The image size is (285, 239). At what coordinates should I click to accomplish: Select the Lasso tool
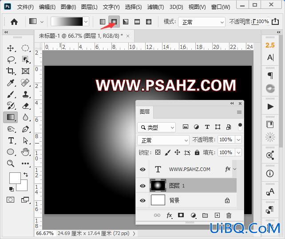(x=11, y=60)
